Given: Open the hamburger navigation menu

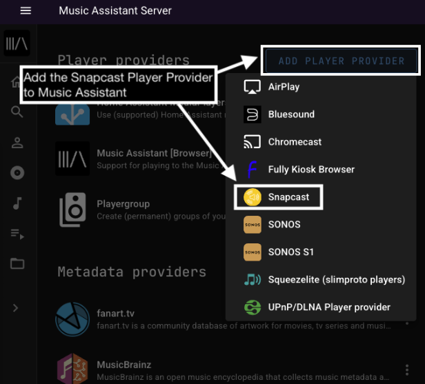Looking at the screenshot, I should pos(26,10).
